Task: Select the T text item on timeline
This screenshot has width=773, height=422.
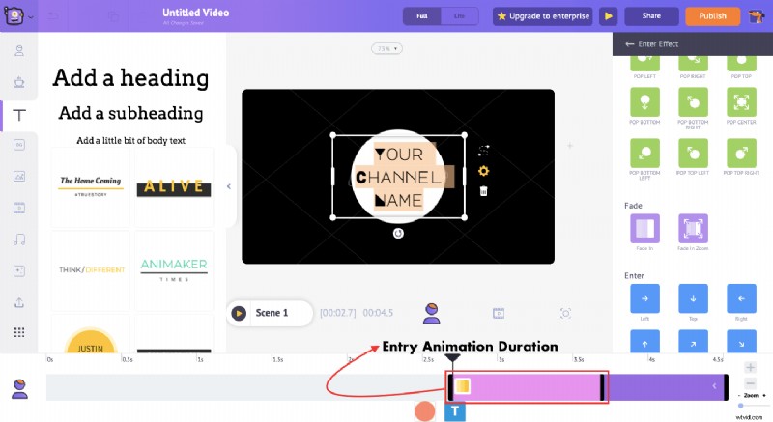Action: 454,411
